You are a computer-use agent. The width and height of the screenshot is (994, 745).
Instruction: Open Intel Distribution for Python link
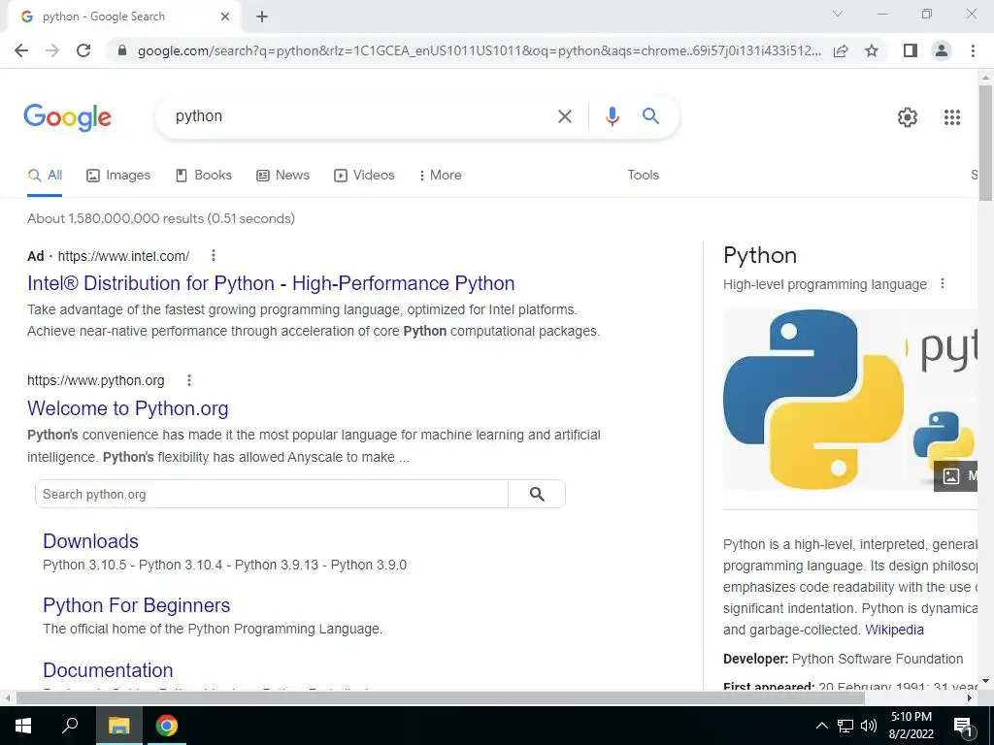(x=271, y=283)
